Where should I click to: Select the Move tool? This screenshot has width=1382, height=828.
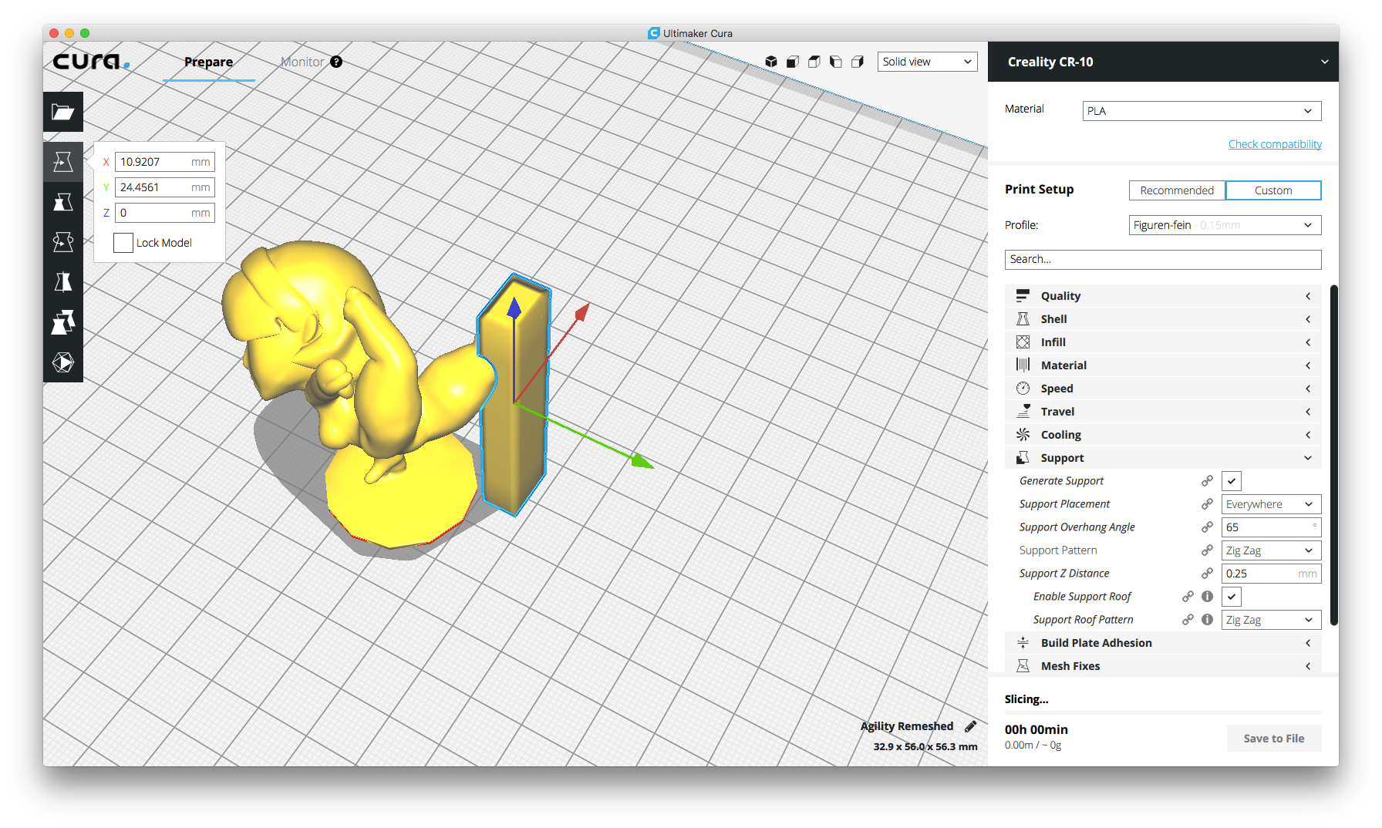(x=63, y=161)
